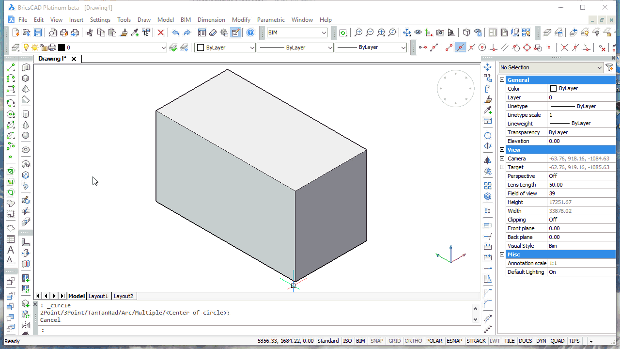Switch to the Layout1 tab
The width and height of the screenshot is (620, 349).
pyautogui.click(x=98, y=296)
